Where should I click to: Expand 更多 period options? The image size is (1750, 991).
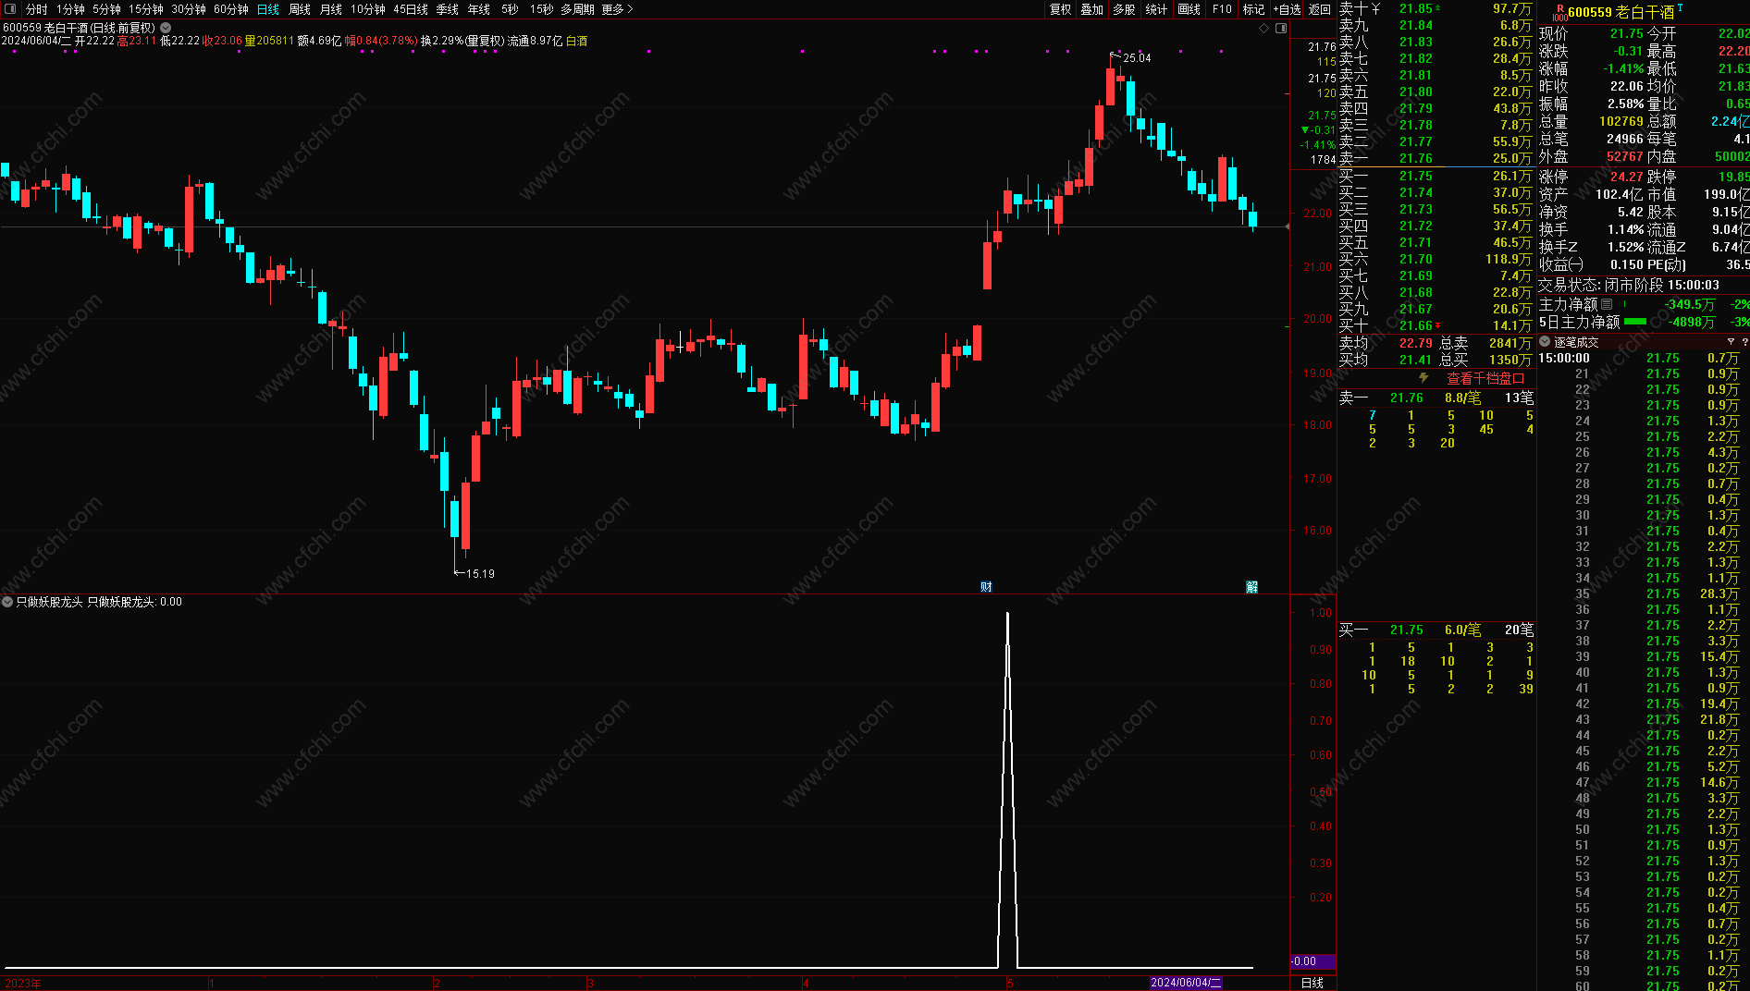[617, 9]
